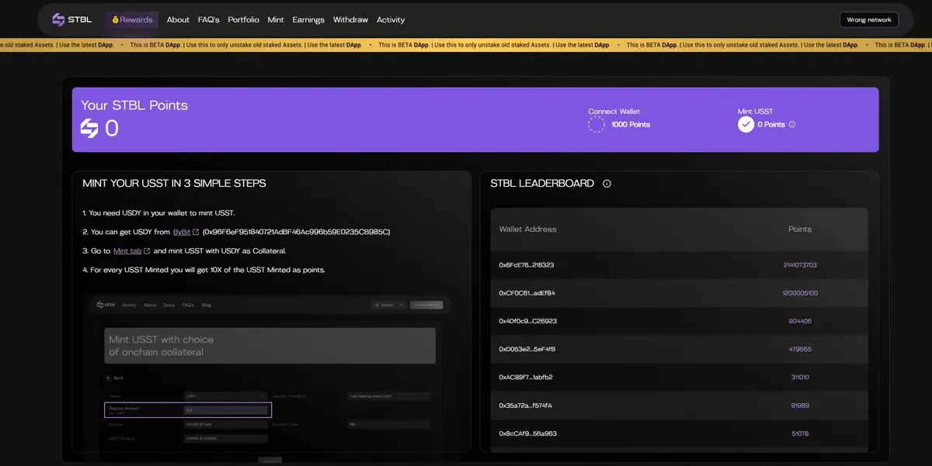Go to the Withdraw page

[350, 20]
